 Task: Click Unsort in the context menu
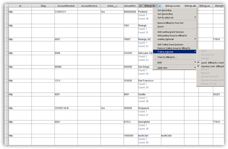click(161, 26)
